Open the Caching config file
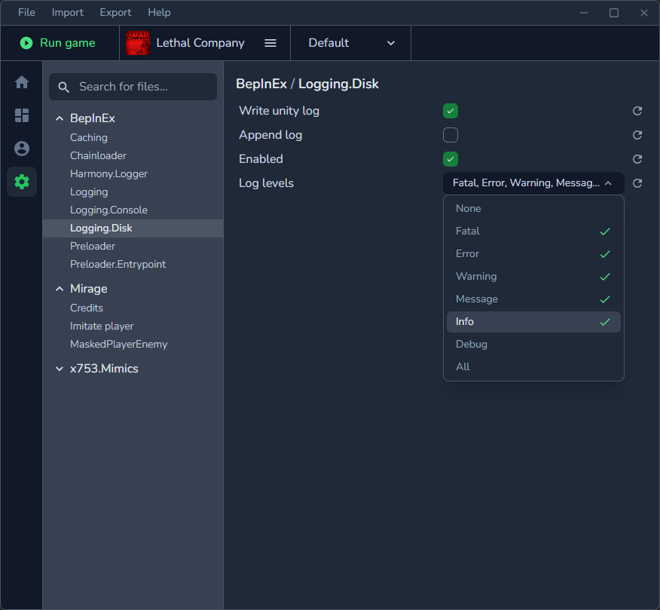Viewport: 660px width, 610px height. pos(89,138)
